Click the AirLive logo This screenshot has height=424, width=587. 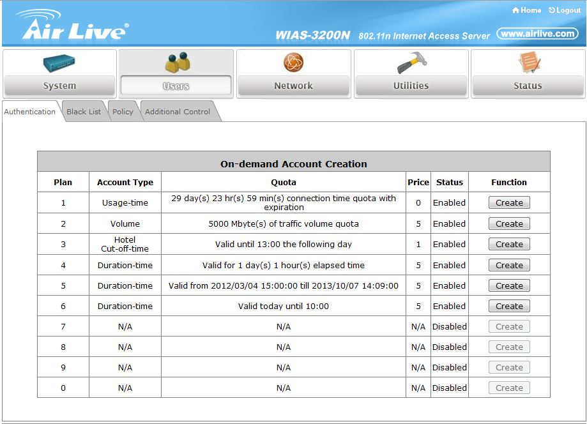point(75,27)
